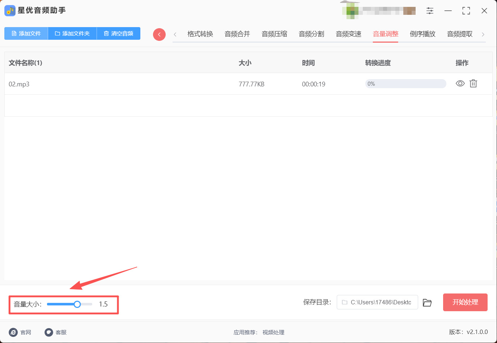Open the settings sliders icon in title bar
Viewport: 497px width, 343px height.
point(430,11)
